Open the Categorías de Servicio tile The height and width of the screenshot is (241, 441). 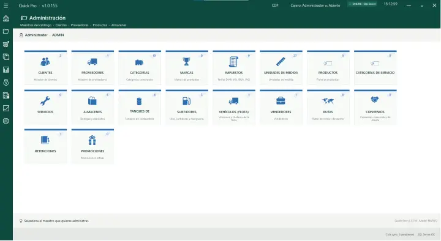click(x=375, y=68)
